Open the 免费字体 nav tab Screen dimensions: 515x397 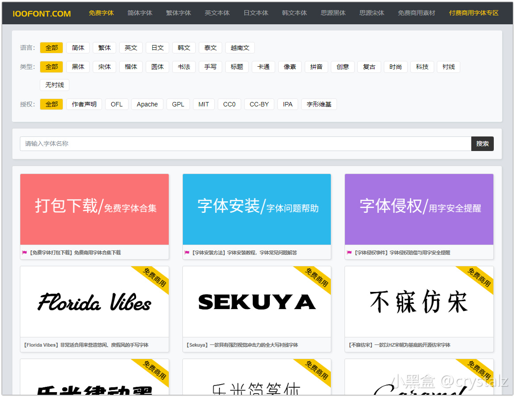(x=101, y=13)
